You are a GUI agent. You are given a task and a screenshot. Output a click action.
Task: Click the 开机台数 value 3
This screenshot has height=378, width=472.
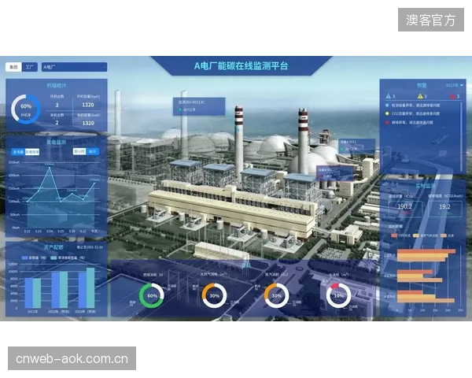[57, 105]
